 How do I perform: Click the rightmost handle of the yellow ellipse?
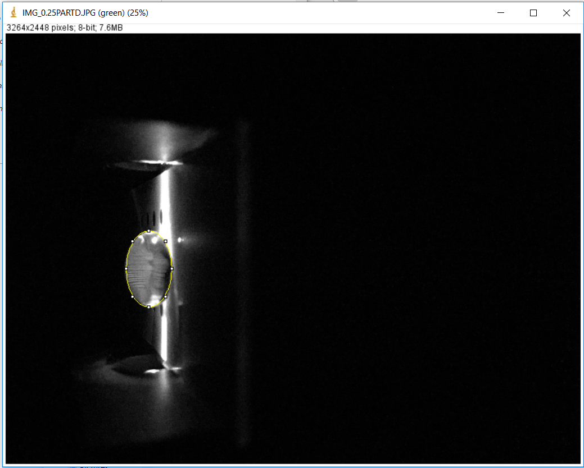click(171, 269)
